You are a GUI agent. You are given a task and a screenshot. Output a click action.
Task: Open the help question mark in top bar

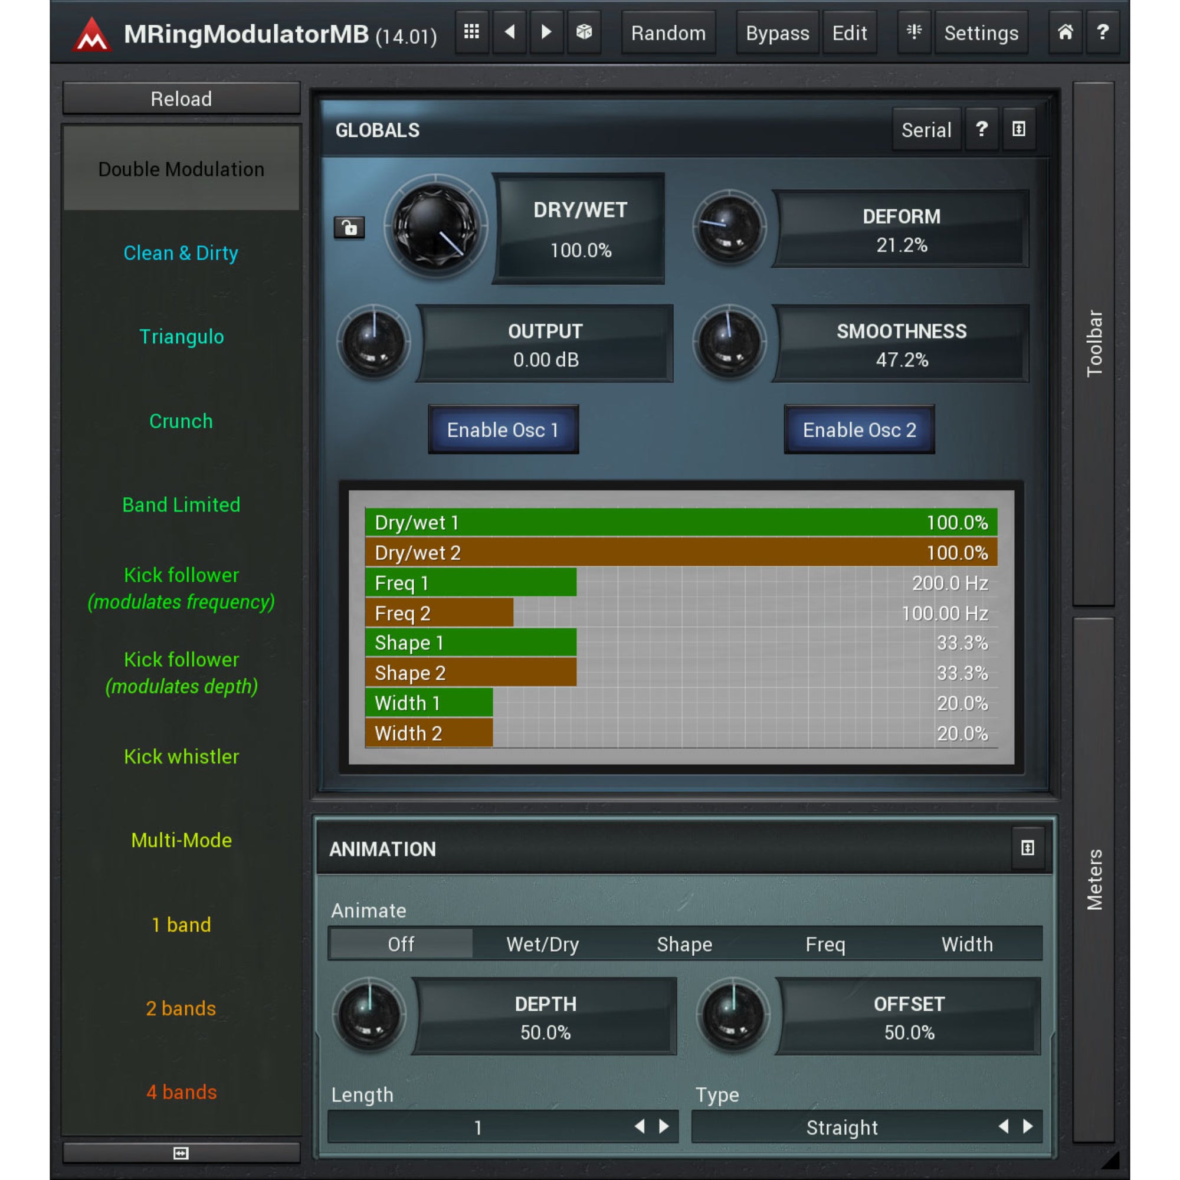pyautogui.click(x=1103, y=32)
